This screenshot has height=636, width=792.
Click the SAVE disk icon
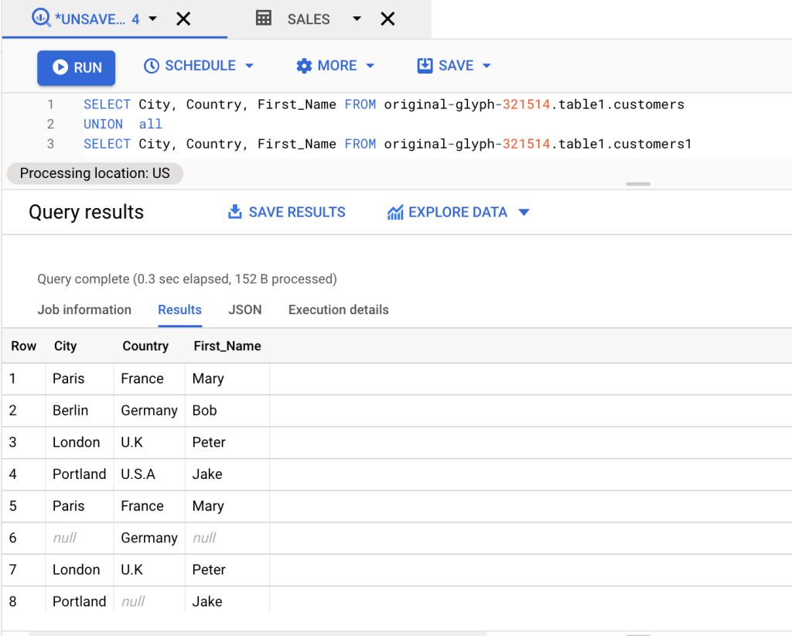pyautogui.click(x=425, y=66)
